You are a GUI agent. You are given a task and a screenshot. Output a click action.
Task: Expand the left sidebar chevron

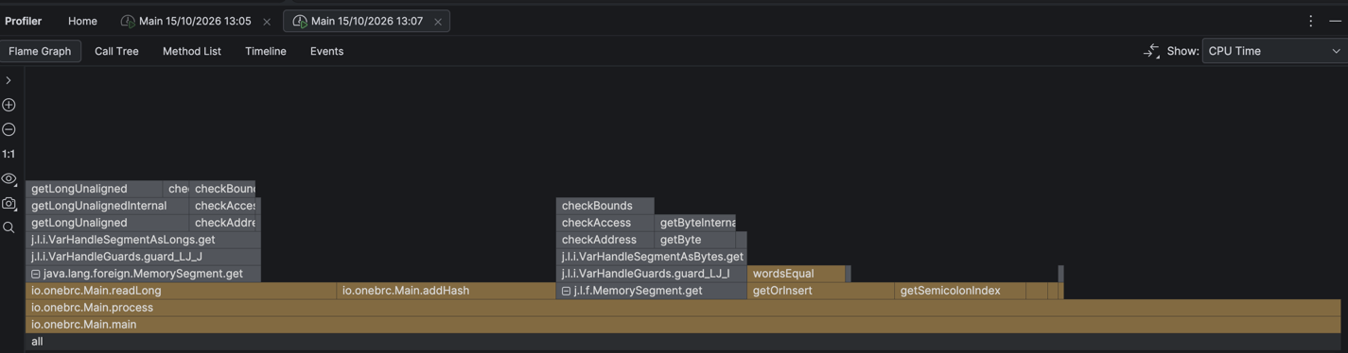(x=9, y=80)
